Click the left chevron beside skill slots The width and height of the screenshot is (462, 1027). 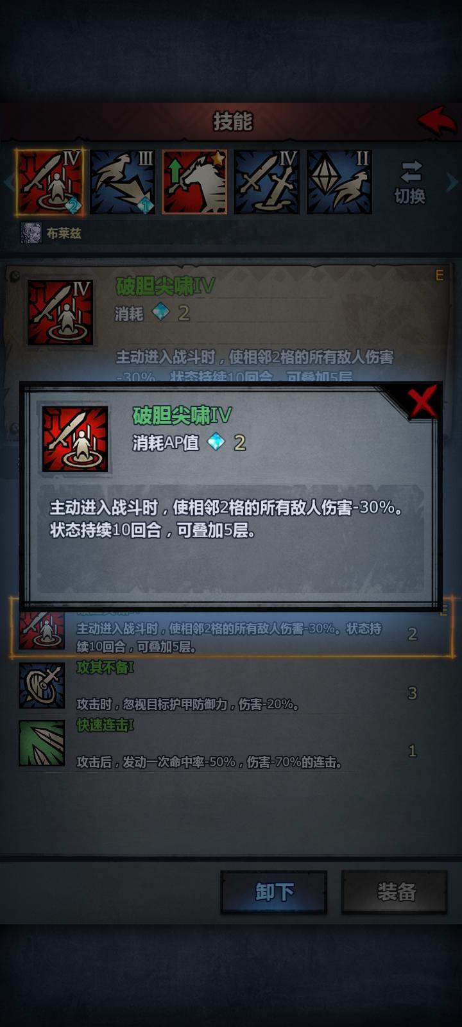(8, 182)
